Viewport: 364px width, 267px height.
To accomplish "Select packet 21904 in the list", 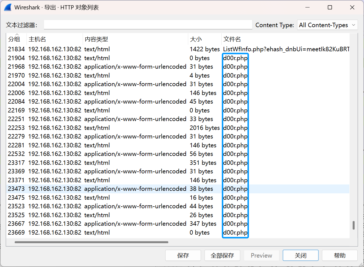I will pyautogui.click(x=178, y=58).
